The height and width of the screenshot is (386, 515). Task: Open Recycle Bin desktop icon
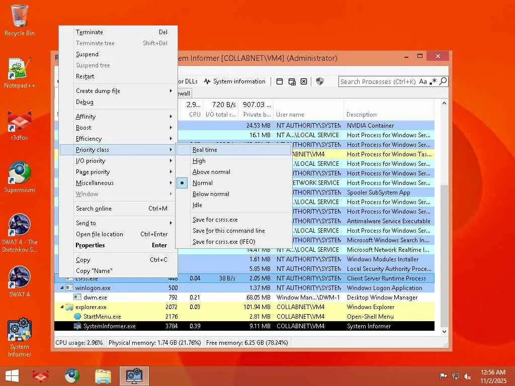(x=20, y=20)
